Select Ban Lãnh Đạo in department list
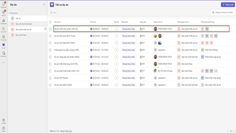The height and width of the screenshot is (133, 236). pyautogui.click(x=21, y=35)
